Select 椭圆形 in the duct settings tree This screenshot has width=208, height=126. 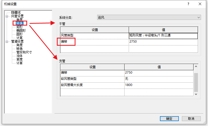tap(21, 30)
